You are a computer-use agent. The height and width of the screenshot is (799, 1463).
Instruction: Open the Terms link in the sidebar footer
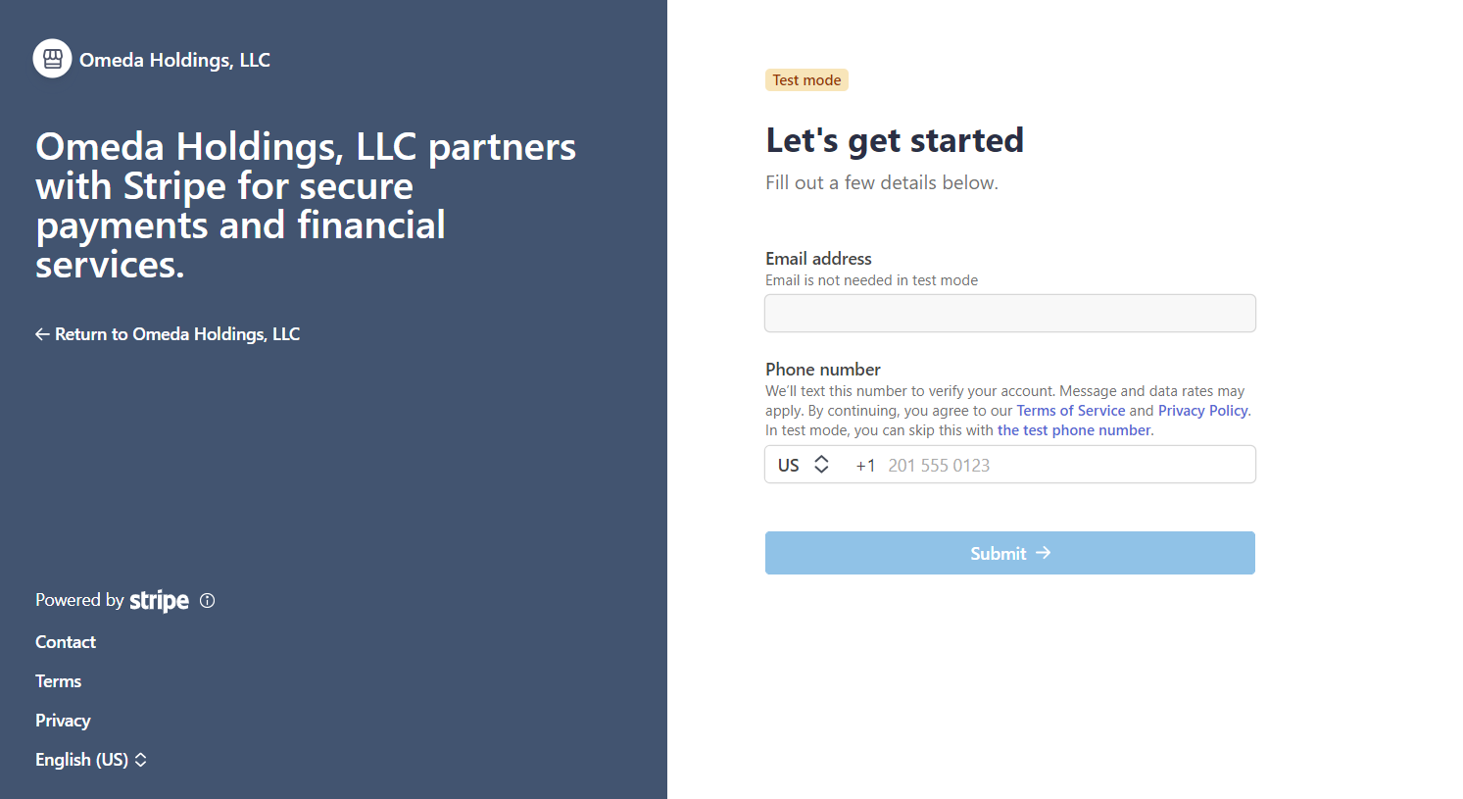tap(59, 681)
